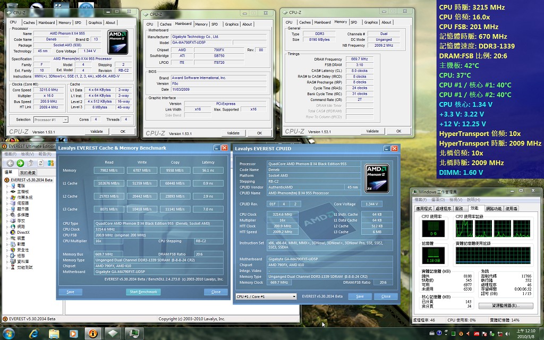Launch Internet Explorer from the taskbar

pyautogui.click(x=33, y=334)
